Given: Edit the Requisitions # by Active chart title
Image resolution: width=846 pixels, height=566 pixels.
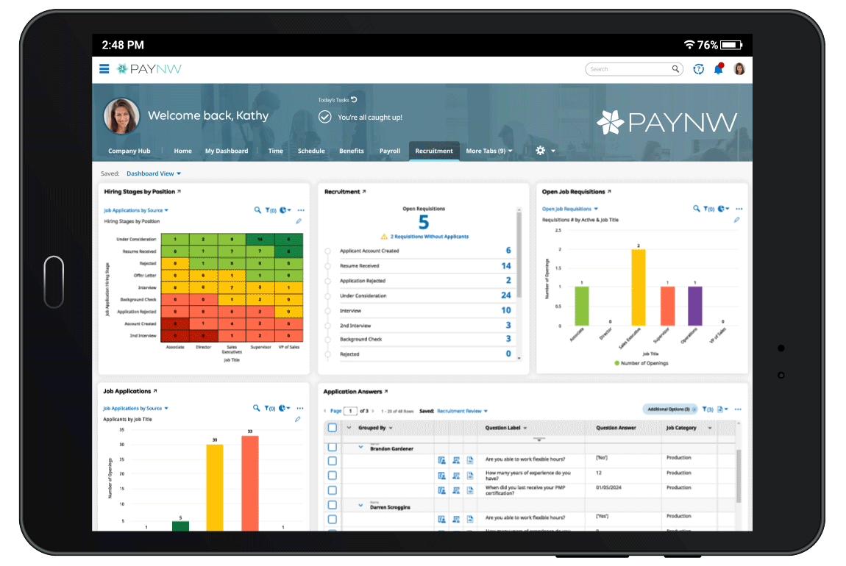Looking at the screenshot, I should point(736,219).
